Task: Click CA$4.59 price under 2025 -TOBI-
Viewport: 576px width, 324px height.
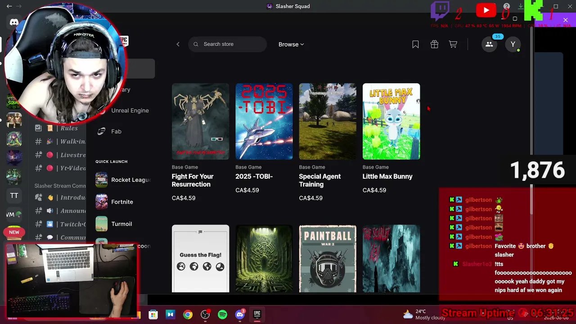Action: click(x=247, y=190)
